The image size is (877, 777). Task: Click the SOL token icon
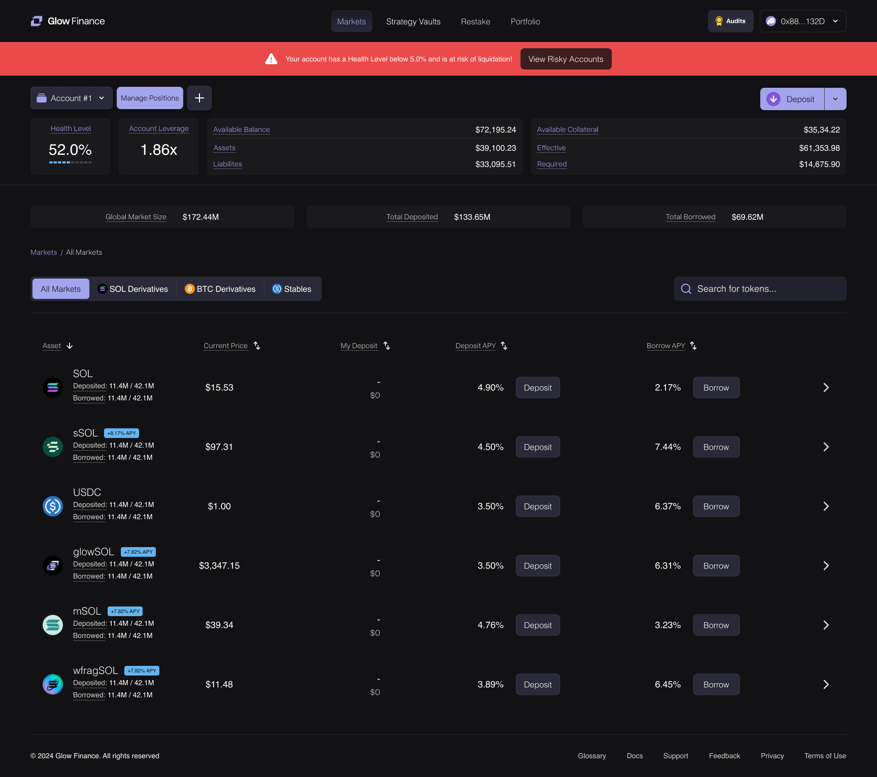pos(53,388)
